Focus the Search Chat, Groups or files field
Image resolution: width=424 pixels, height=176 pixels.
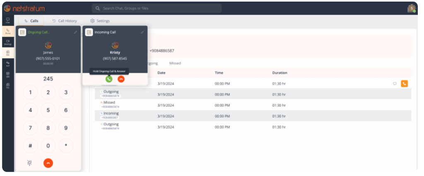157,8
